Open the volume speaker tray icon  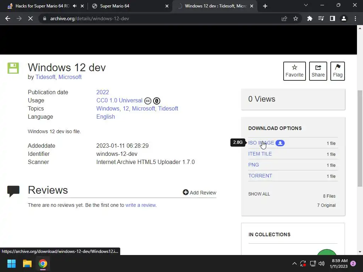[322, 263]
